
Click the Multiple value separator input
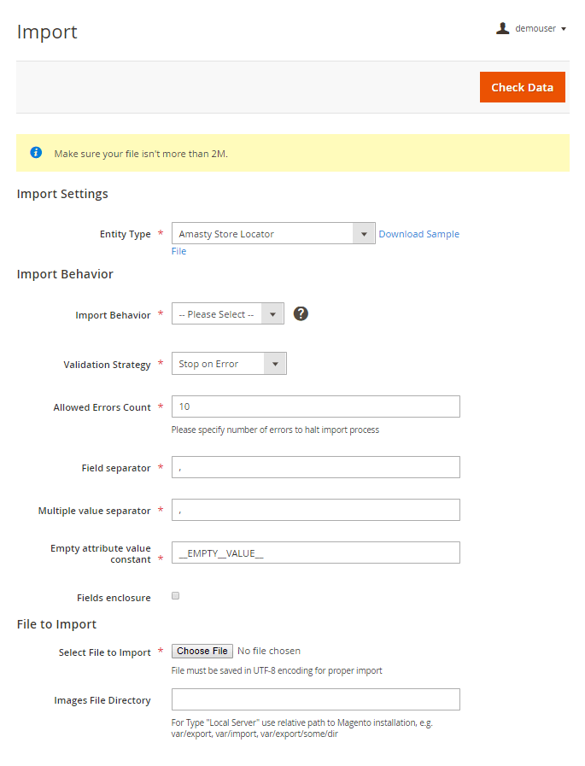pos(315,510)
